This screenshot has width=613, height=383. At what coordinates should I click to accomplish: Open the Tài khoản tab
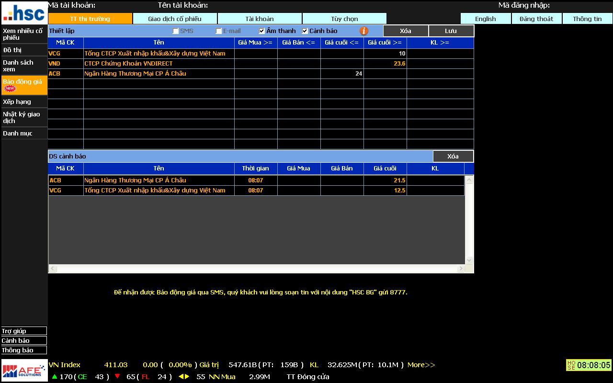[x=260, y=19]
